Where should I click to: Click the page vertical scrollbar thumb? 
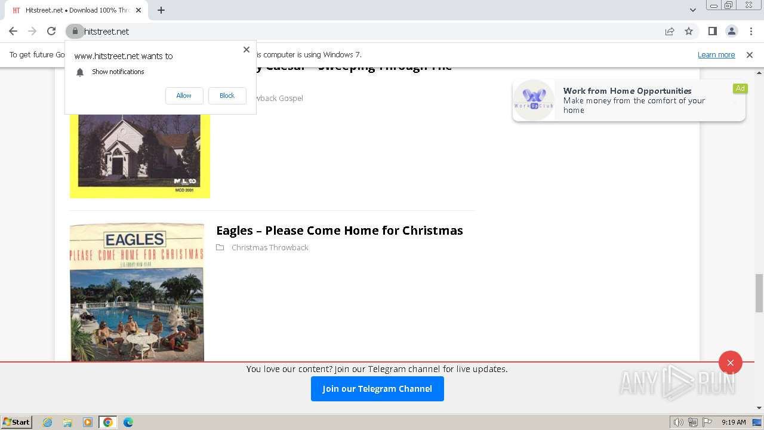click(759, 293)
